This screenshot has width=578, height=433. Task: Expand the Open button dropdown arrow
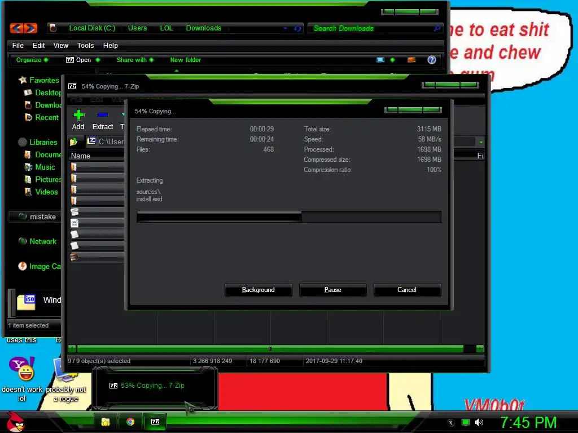click(98, 60)
